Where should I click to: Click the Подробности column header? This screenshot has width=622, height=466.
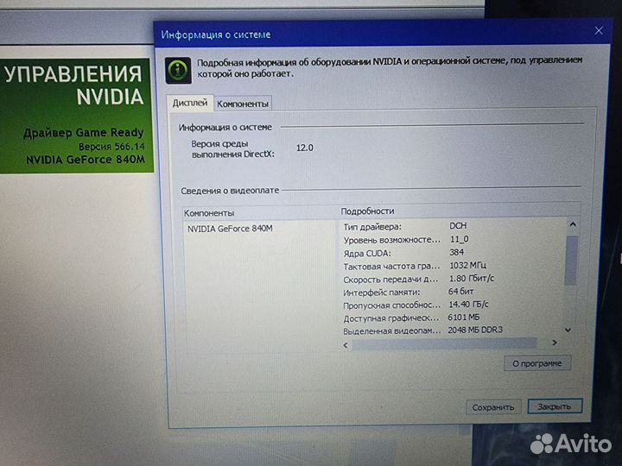367,211
